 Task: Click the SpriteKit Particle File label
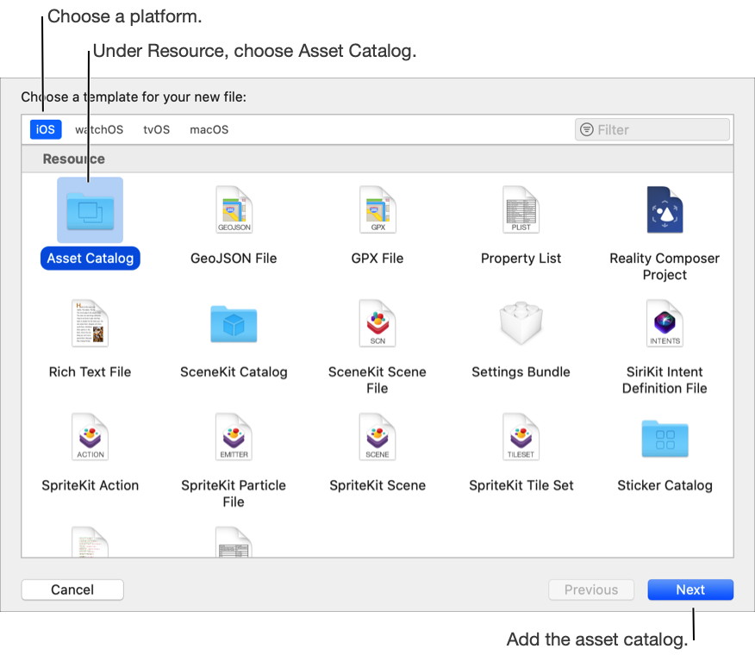click(x=234, y=493)
